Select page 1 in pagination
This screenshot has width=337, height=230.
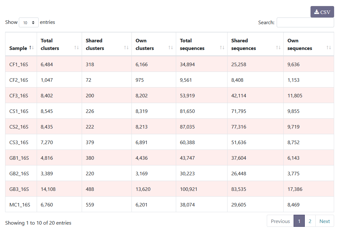tap(299, 221)
